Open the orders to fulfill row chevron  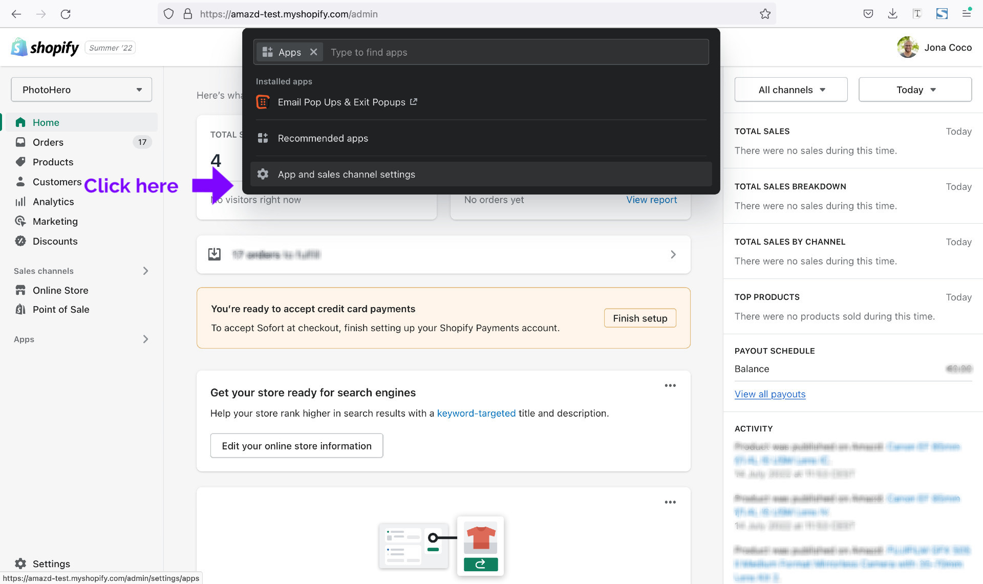673,254
